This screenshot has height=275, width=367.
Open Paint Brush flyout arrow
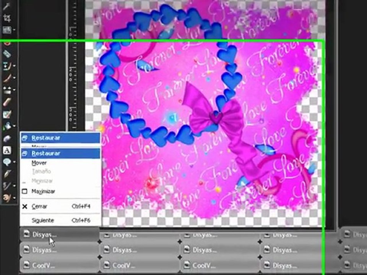click(x=14, y=78)
